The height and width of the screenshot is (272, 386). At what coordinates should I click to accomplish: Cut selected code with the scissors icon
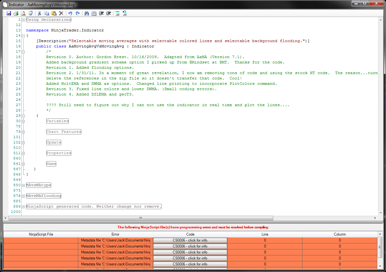(40, 13)
